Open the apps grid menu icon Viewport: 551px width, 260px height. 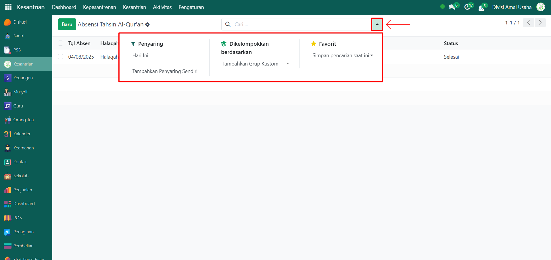(8, 7)
